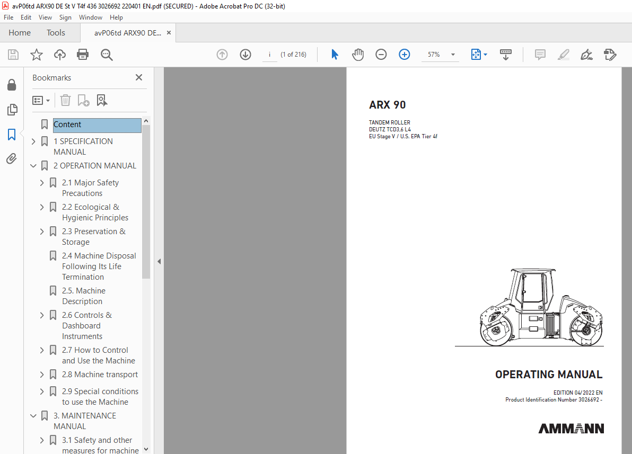
Task: Click the page number input field
Action: (270, 55)
